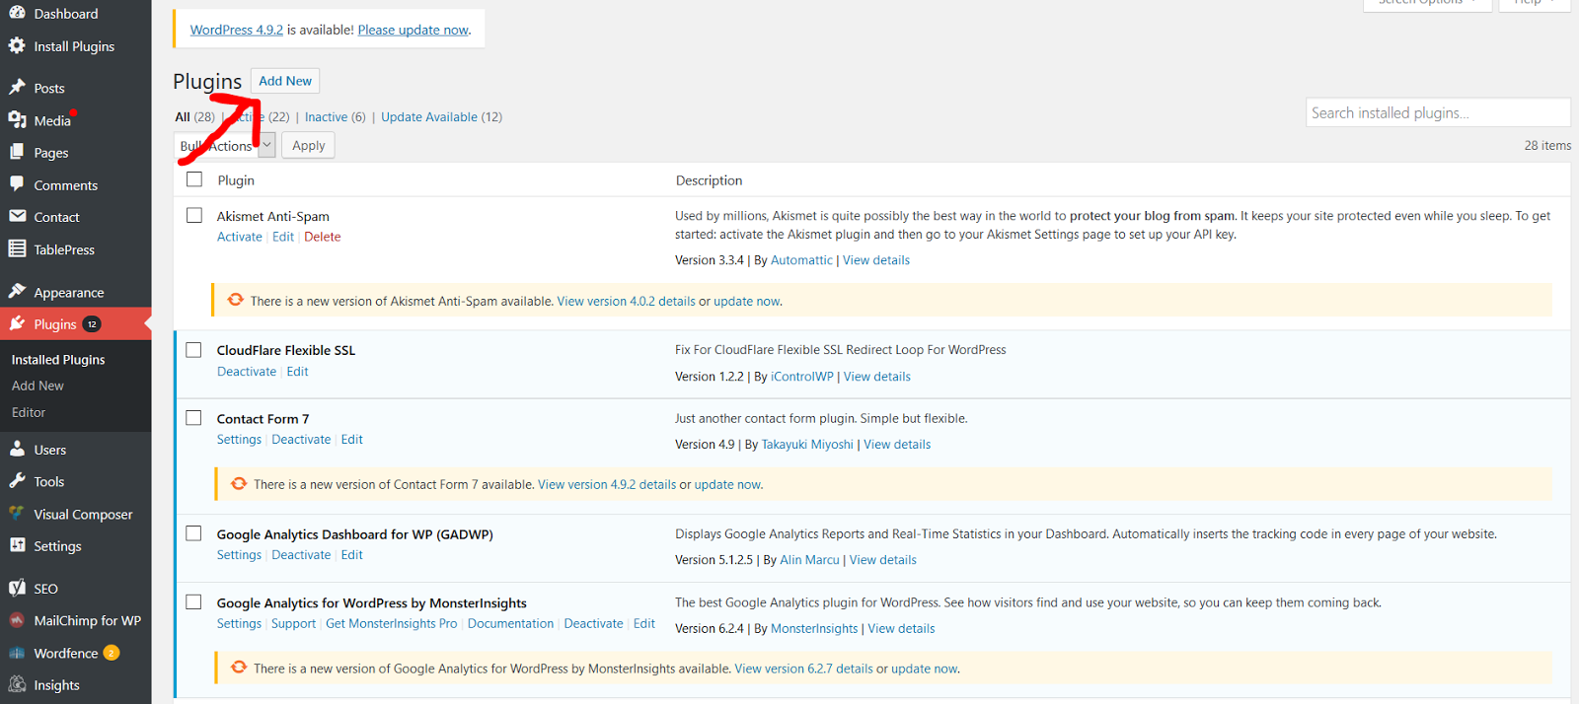This screenshot has height=704, width=1579.
Task: Click the Comments speech bubble icon
Action: [x=17, y=184]
